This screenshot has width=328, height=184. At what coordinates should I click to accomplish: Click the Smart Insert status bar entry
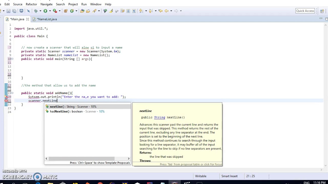229,176
